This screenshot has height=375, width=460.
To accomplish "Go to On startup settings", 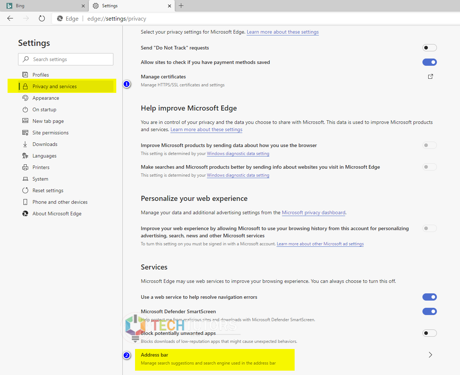I will [x=66, y=109].
